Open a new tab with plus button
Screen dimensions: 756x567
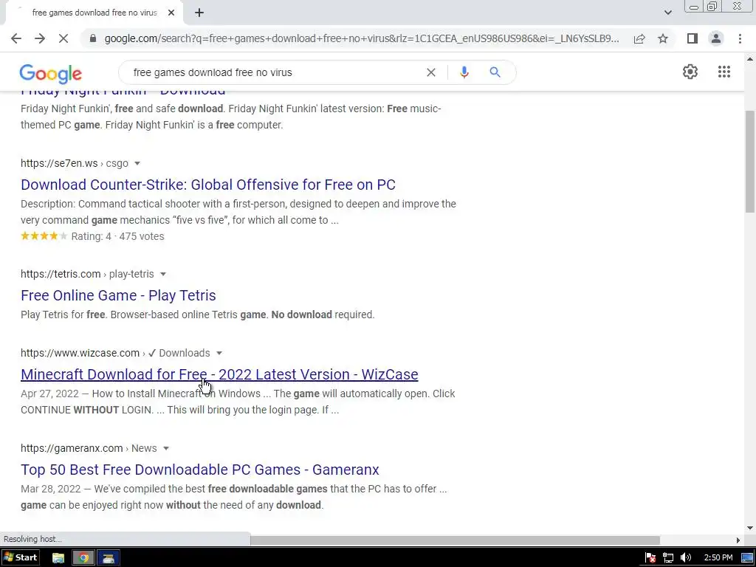point(199,13)
